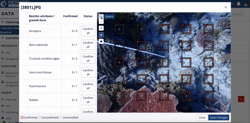Toggle the table view icon on image toolbar
Screen dimensions: 250x123
[x=101, y=35]
